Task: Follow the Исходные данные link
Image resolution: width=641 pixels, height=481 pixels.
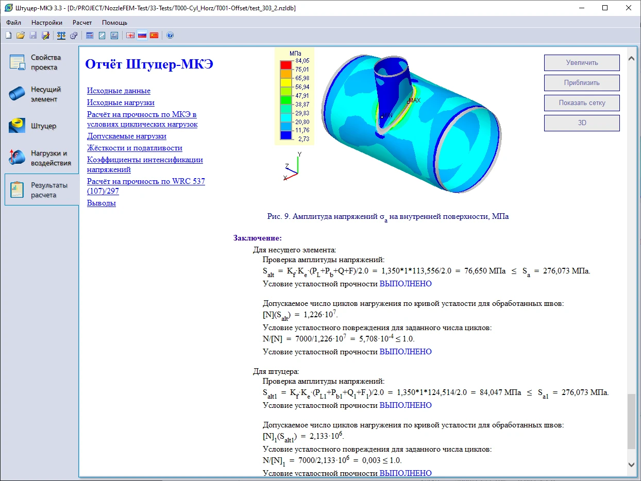Action: [x=119, y=91]
